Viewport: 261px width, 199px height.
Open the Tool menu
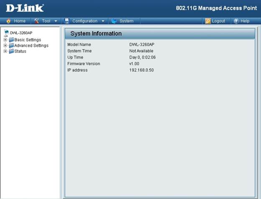click(46, 21)
